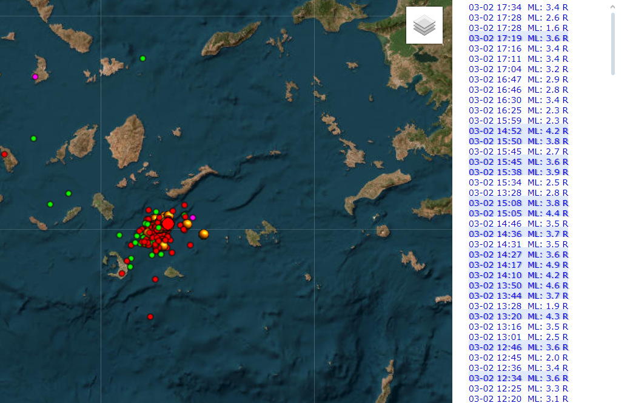Click the event list scrollbar thumb
Image resolution: width=630 pixels, height=403 pixels.
612,42
